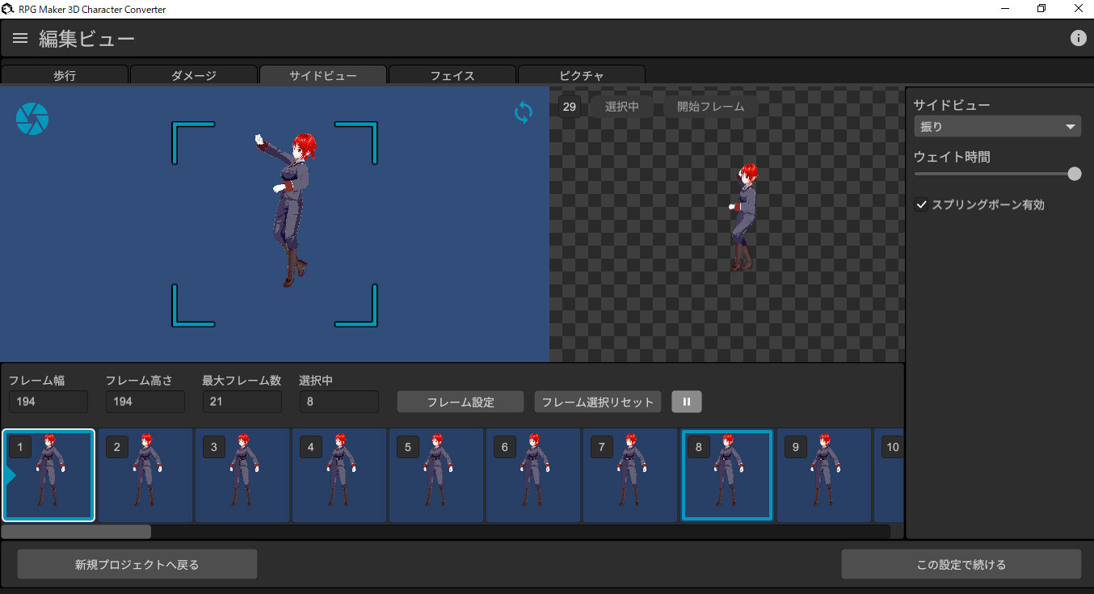Screen dimensions: 1094x594
Task: Select frame thumbnail number 3
Action: click(x=242, y=475)
